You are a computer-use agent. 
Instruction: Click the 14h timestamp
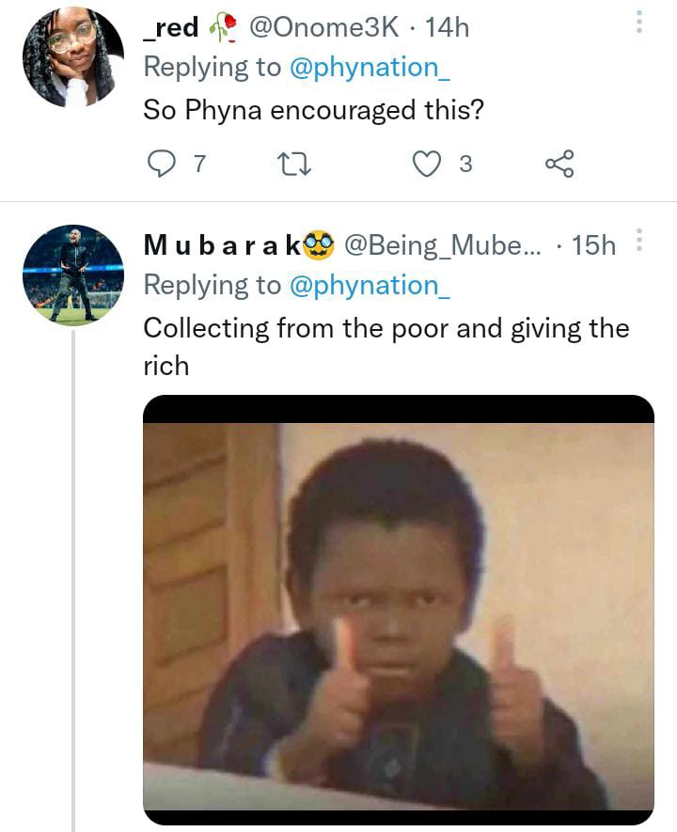(x=447, y=28)
